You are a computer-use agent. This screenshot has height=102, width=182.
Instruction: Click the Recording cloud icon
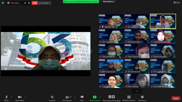coord(8,3)
